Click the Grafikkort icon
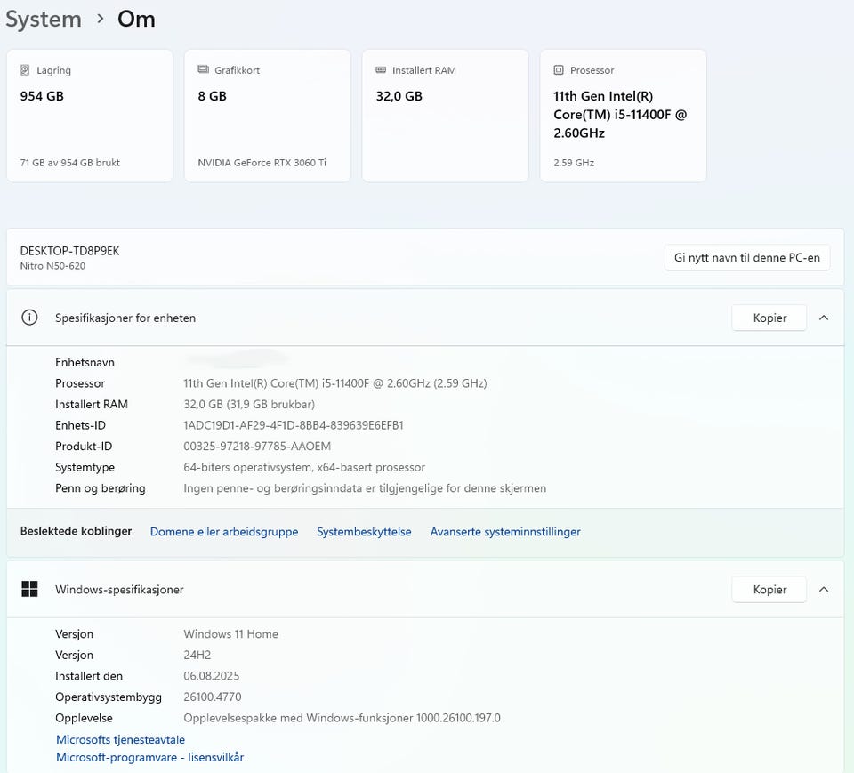854x773 pixels. pos(203,70)
